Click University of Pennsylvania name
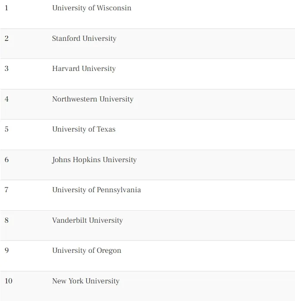Screen dimensions: 295x301 (96, 190)
